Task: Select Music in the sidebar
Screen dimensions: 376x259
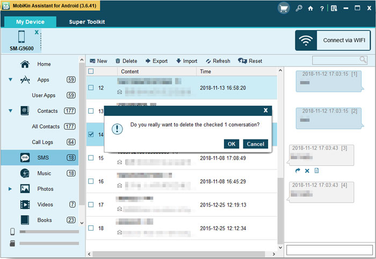Action: (44, 173)
